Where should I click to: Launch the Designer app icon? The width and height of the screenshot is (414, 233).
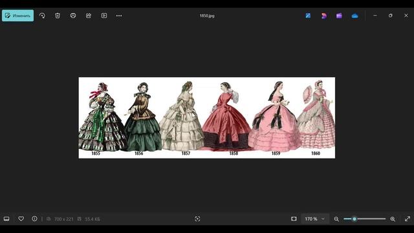pos(323,16)
